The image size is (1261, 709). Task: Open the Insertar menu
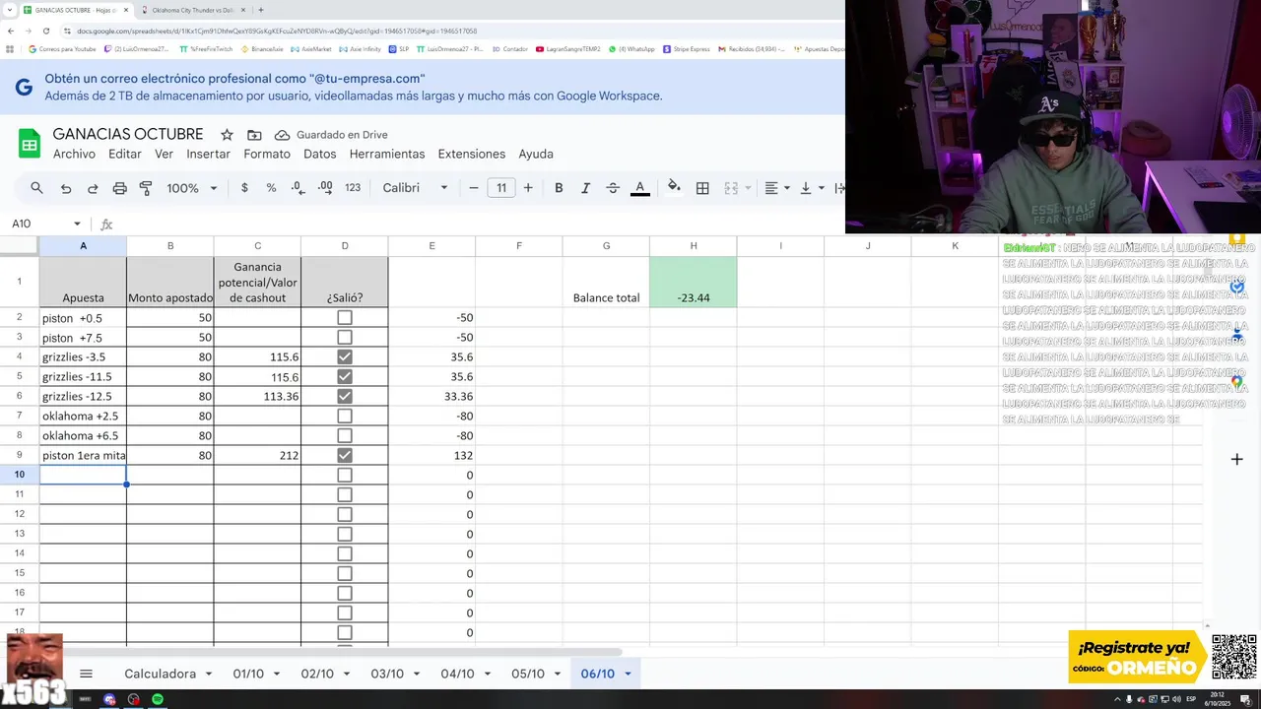point(208,155)
